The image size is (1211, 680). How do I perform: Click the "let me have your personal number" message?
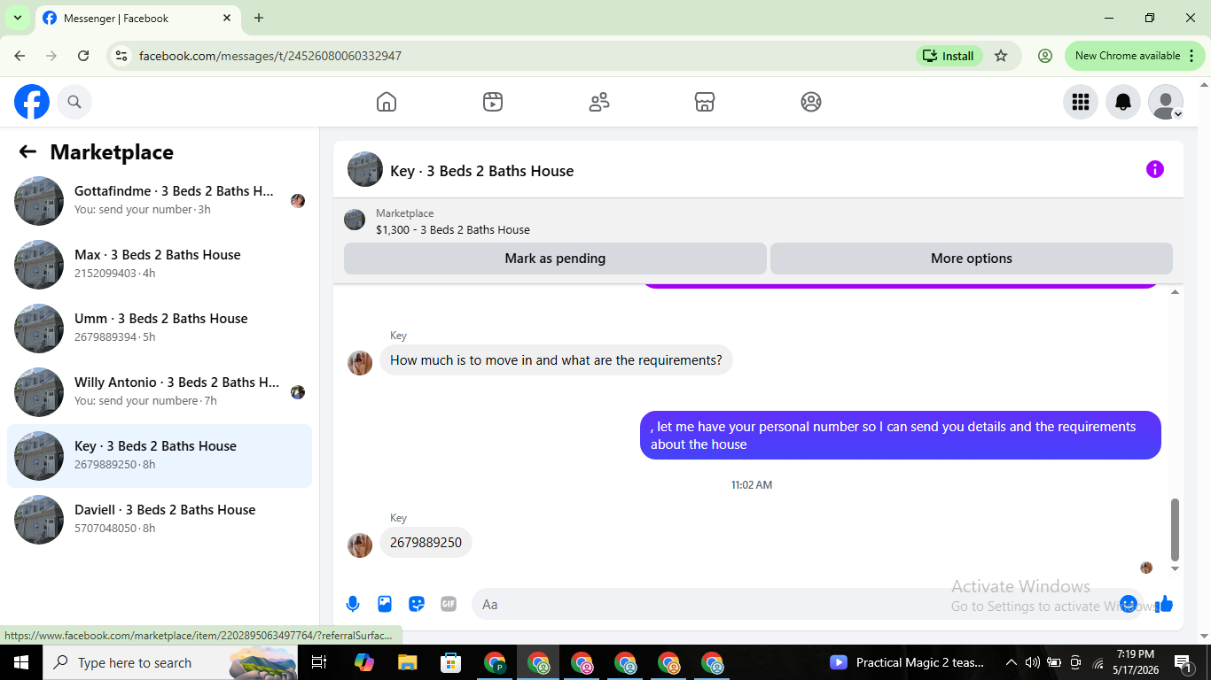[x=901, y=436]
